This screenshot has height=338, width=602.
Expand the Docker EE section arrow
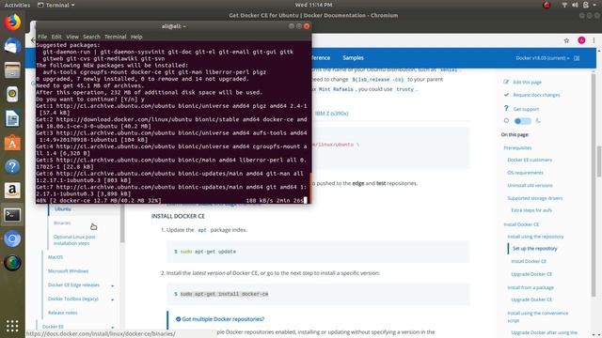113,327
